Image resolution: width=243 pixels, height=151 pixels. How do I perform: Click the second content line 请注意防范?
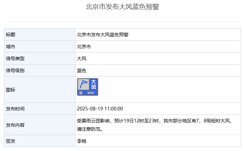click(x=89, y=129)
